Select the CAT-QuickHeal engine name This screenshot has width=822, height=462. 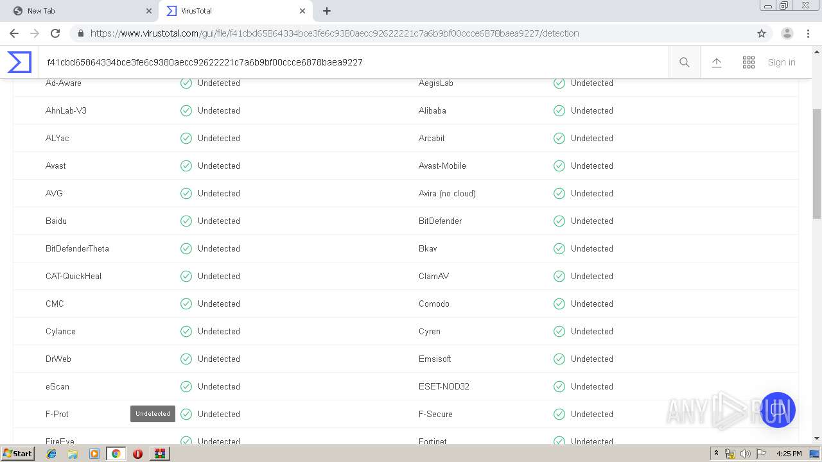coord(73,276)
